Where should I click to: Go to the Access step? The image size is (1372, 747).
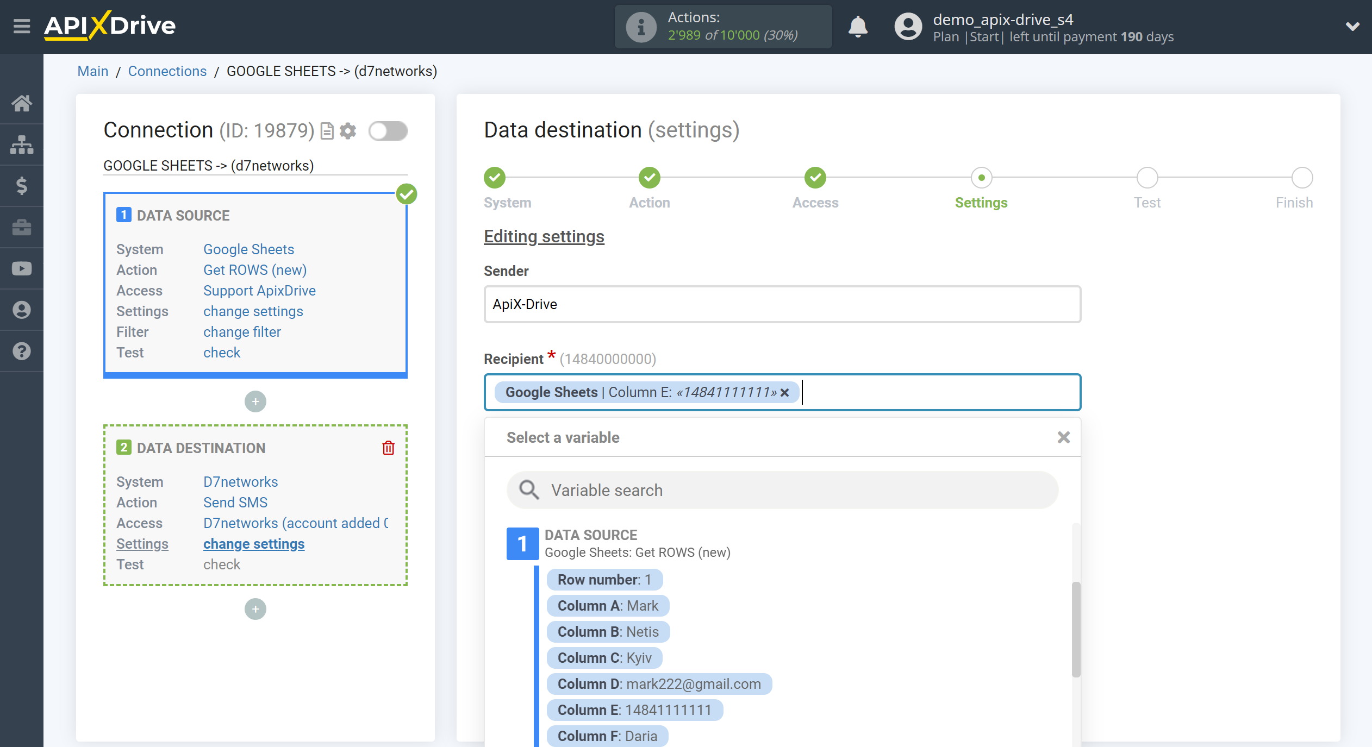pos(815,178)
